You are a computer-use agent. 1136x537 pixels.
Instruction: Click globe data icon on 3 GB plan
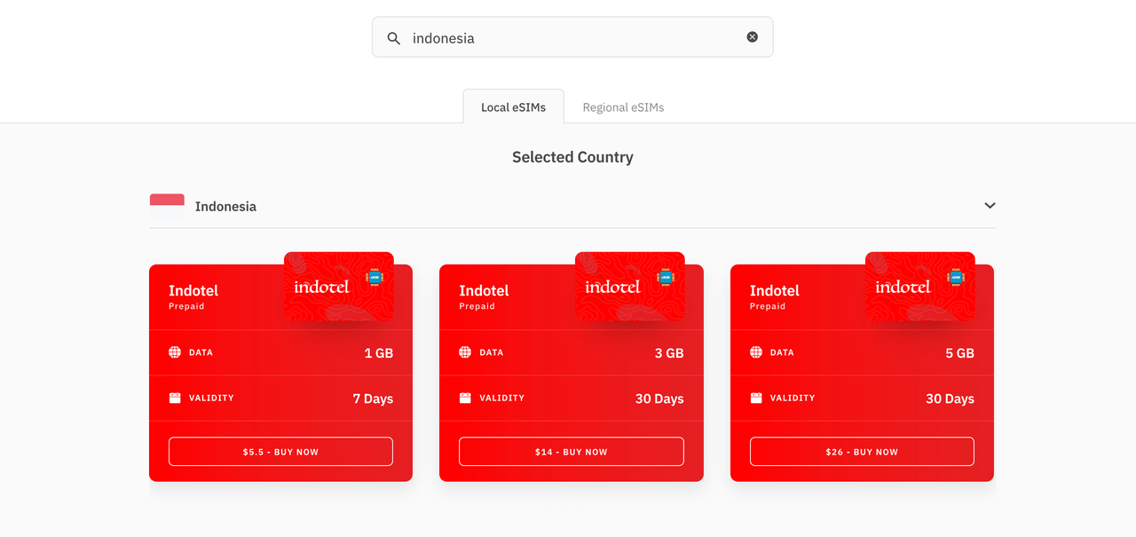[x=465, y=352]
